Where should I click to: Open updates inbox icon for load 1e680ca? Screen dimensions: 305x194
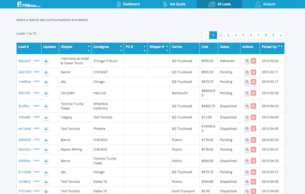click(46, 82)
